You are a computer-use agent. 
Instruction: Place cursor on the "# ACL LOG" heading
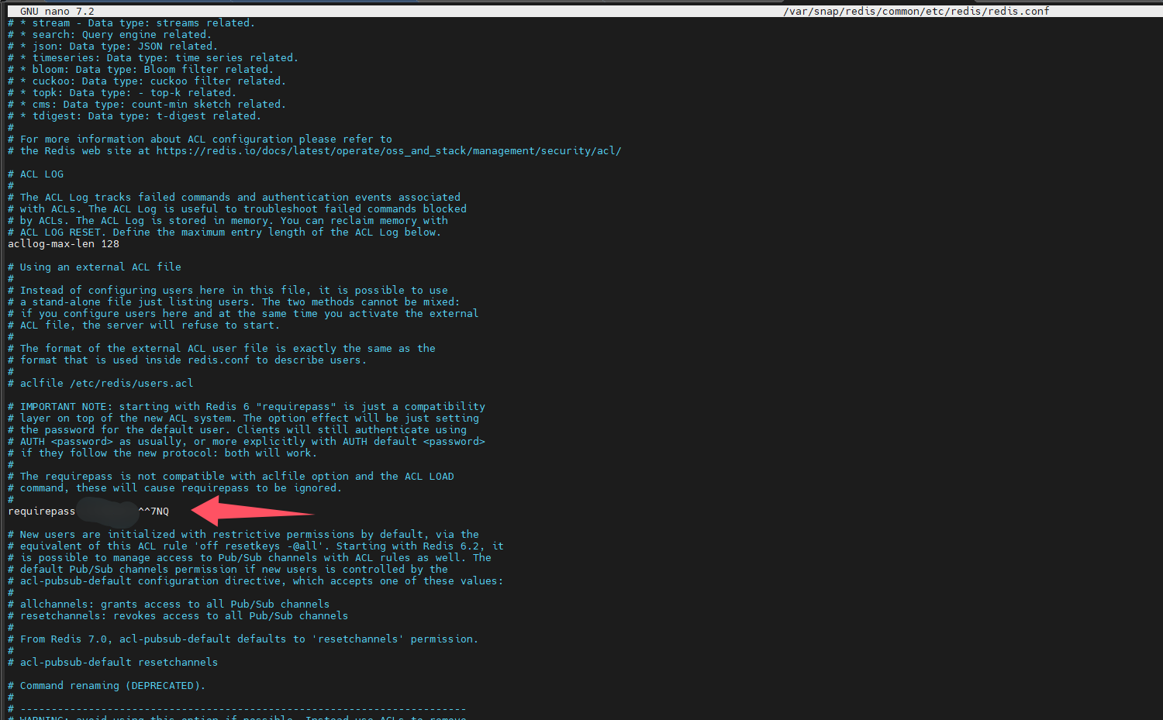click(36, 174)
